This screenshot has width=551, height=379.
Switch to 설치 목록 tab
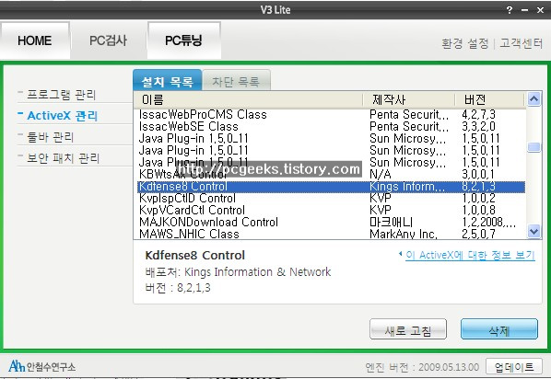coord(168,80)
